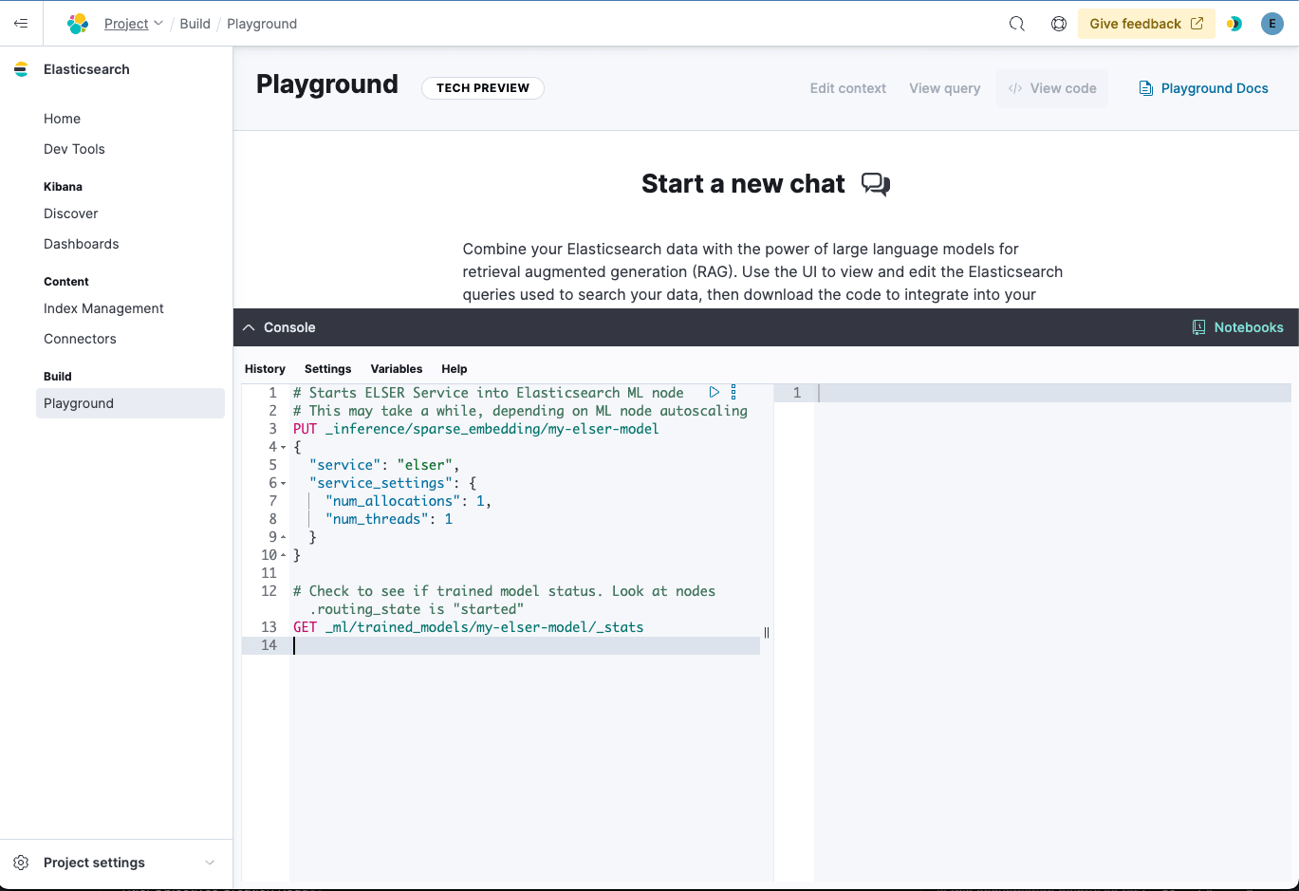Collapse the Console panel chevron
Image resolution: width=1299 pixels, height=891 pixels.
(x=249, y=327)
